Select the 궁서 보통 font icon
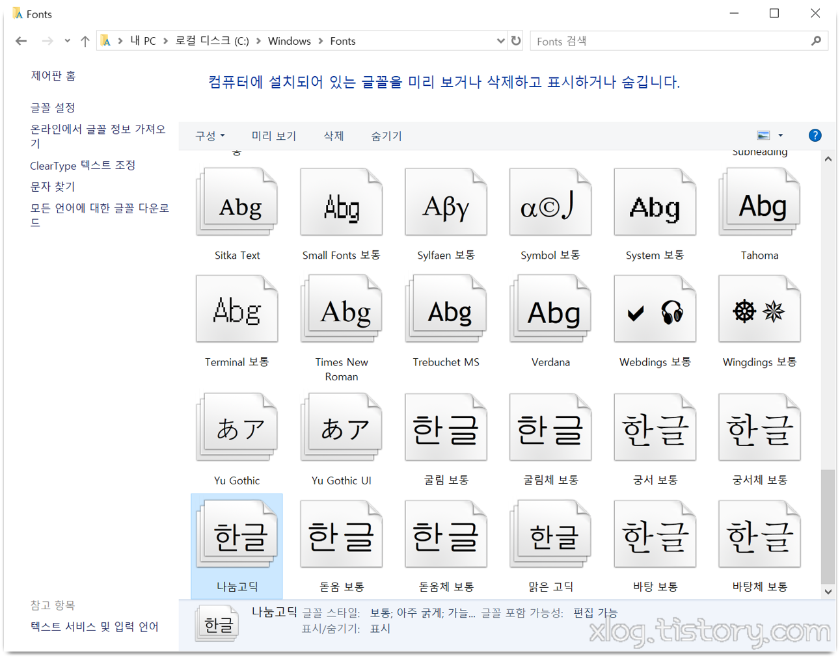Screen dimensions: 840x658 [655, 427]
